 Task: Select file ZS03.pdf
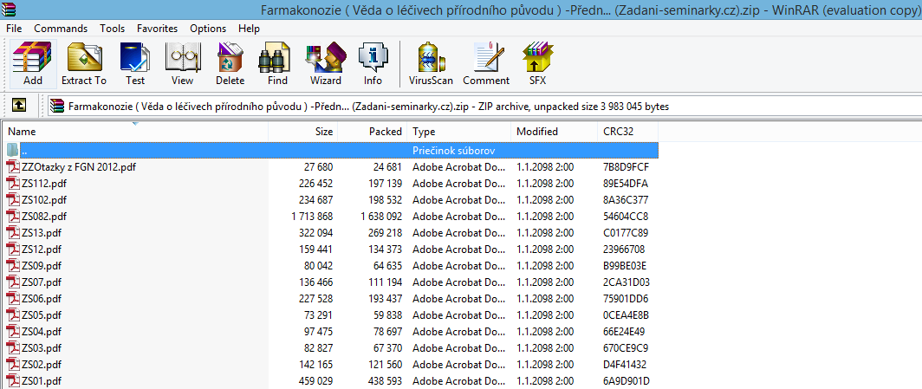42,348
